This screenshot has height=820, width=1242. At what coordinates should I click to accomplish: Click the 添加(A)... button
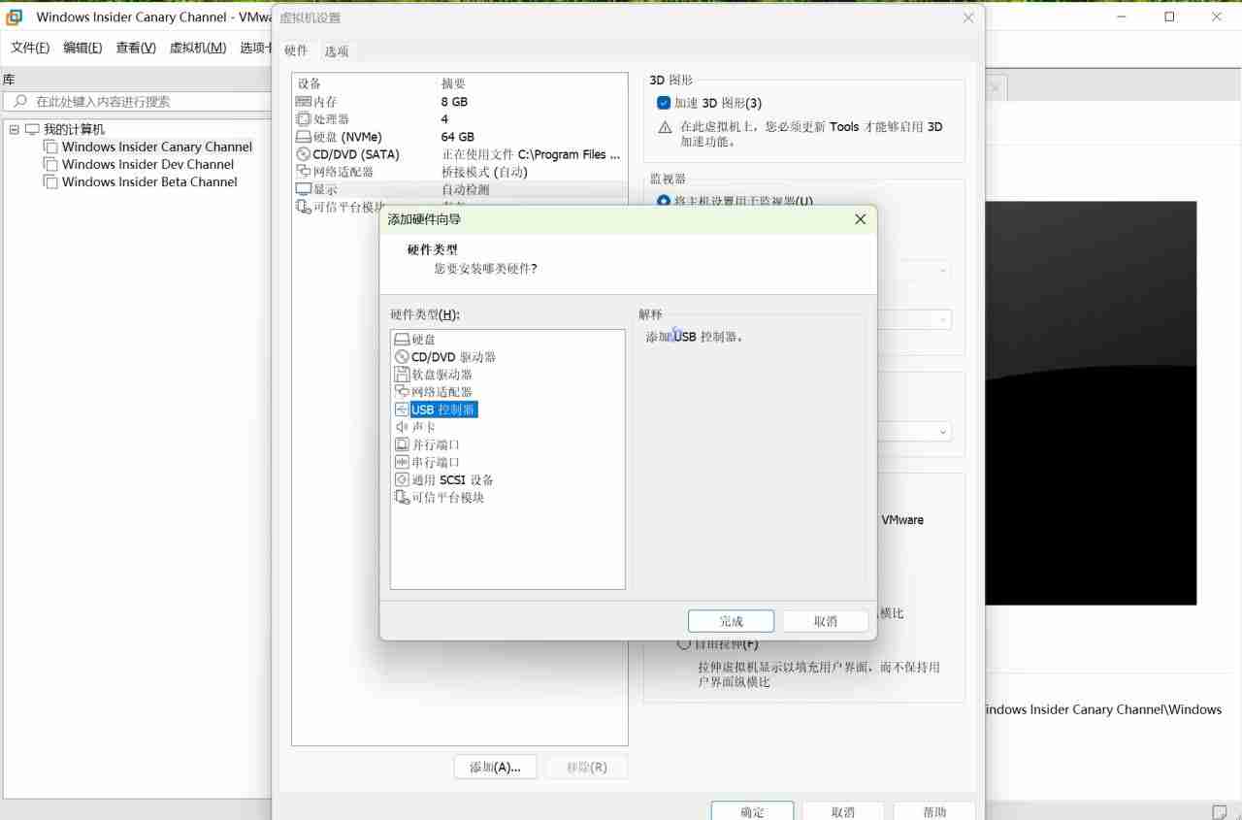(495, 767)
